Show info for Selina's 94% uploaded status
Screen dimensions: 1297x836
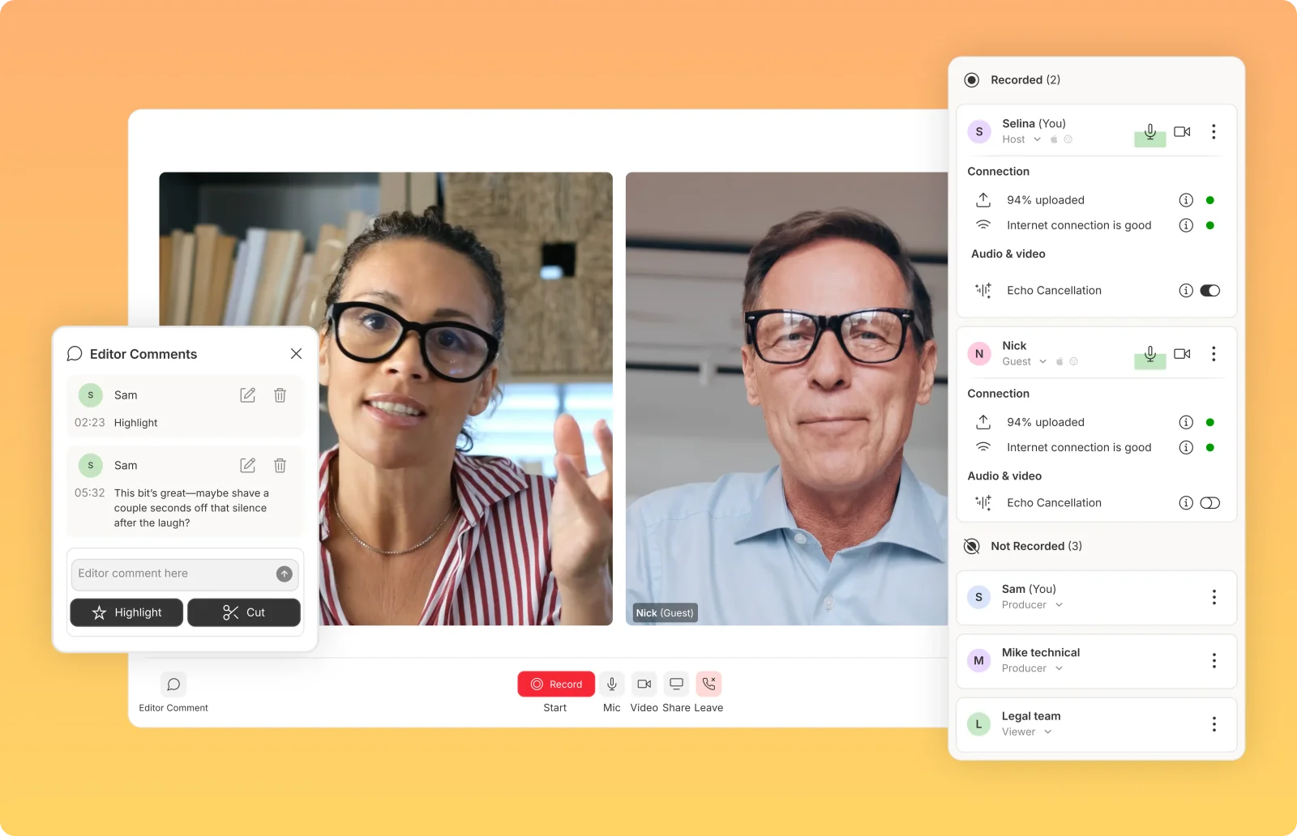(1186, 200)
